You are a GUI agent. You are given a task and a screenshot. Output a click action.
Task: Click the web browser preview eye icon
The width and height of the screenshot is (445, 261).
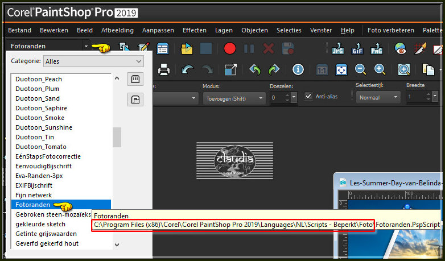[400, 48]
